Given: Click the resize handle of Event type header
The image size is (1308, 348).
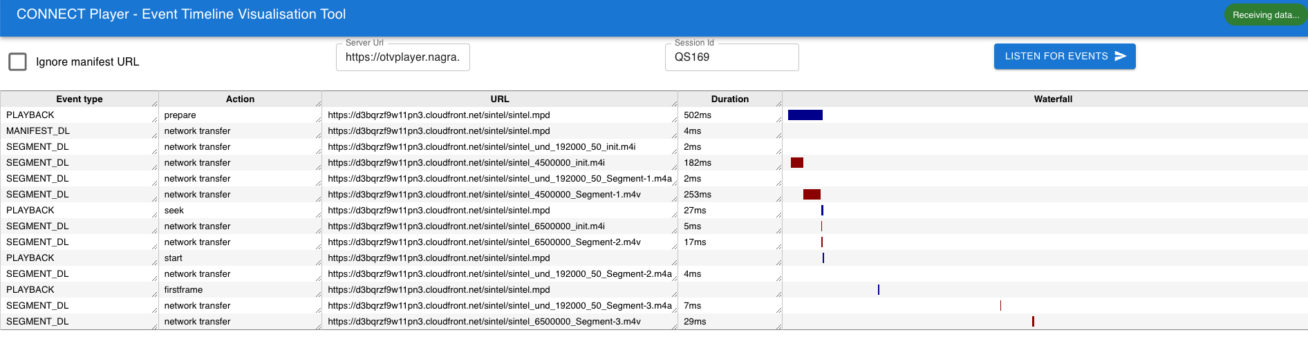Looking at the screenshot, I should coord(154,104).
